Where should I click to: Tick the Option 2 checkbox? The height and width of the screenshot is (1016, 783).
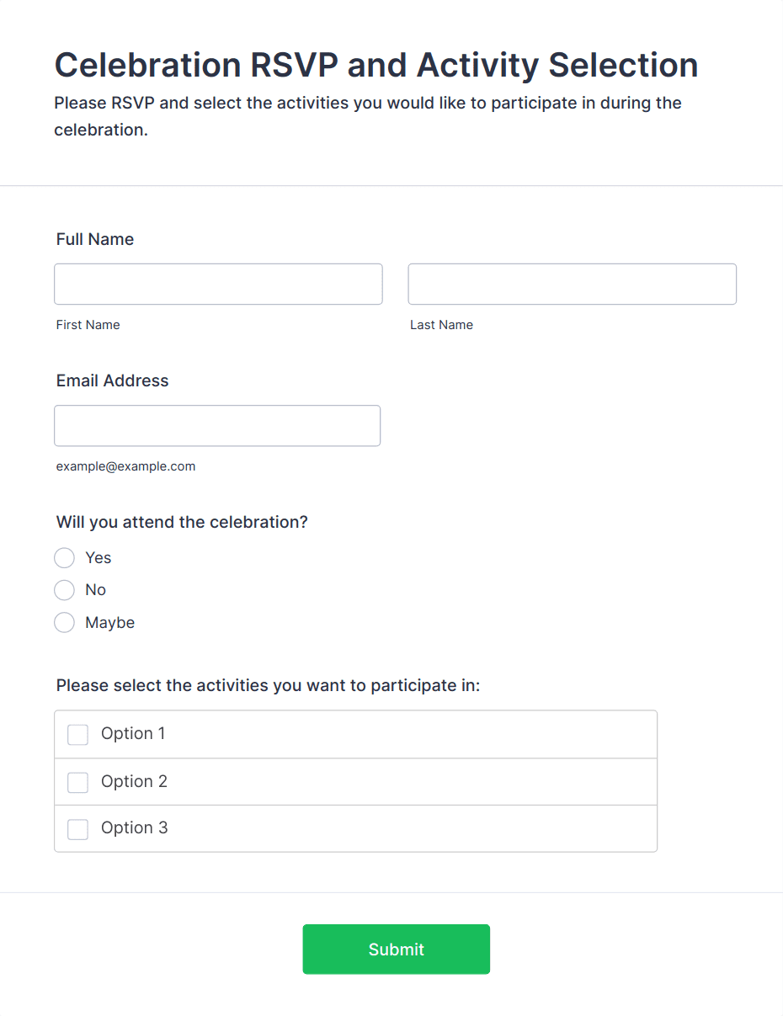[78, 783]
